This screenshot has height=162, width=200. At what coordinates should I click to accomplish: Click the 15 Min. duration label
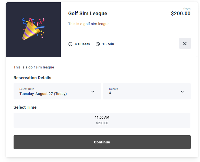109,44
